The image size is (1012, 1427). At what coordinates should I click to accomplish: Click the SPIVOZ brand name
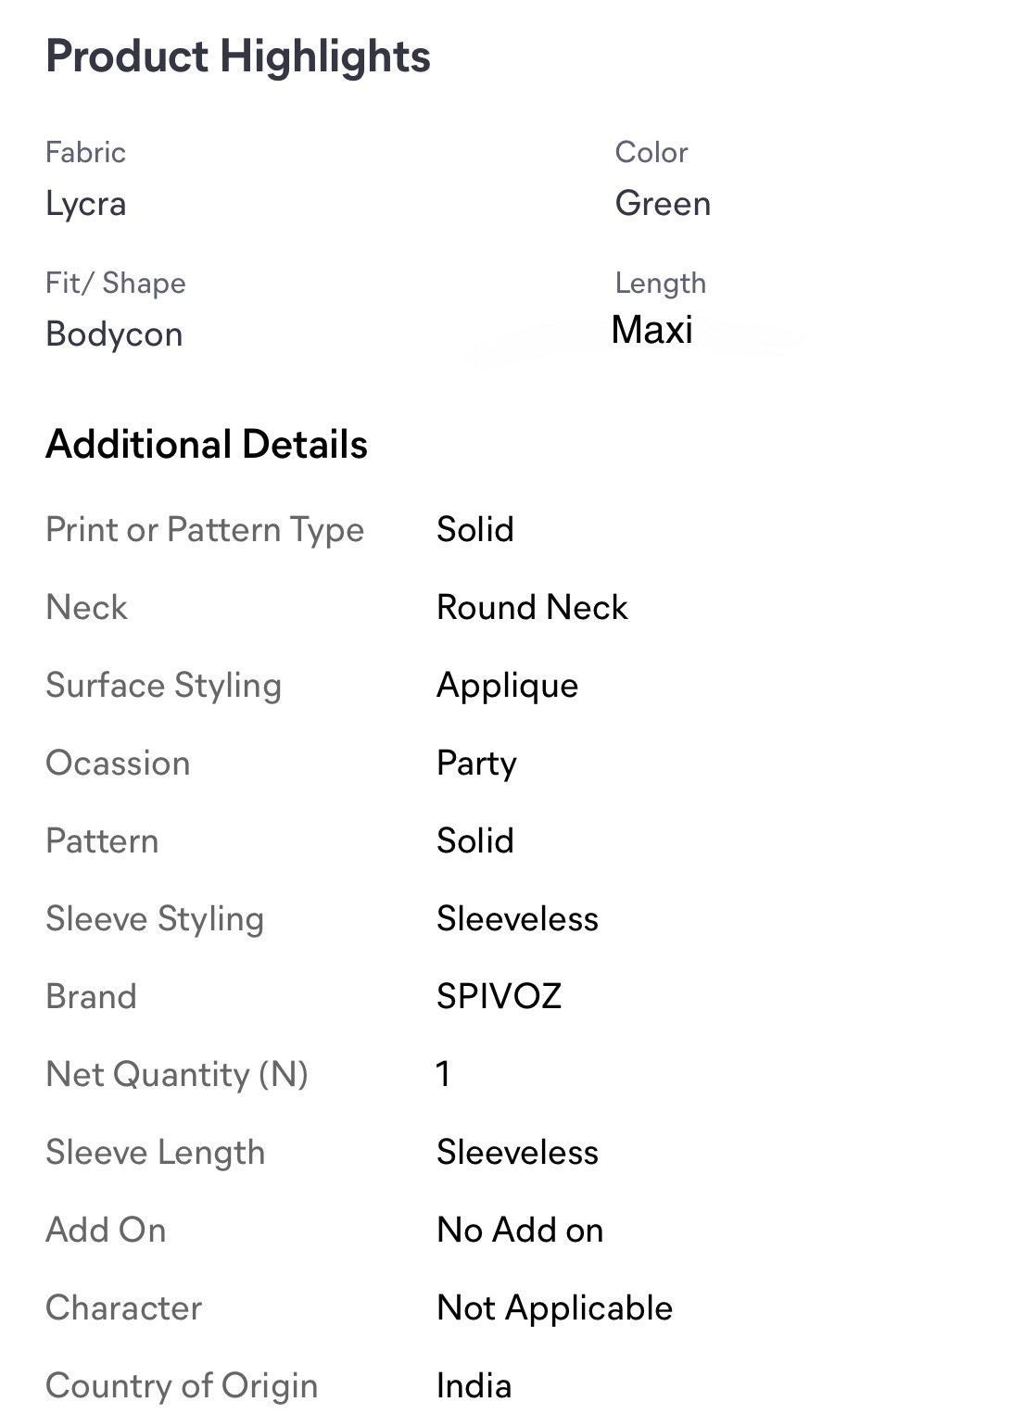point(499,997)
